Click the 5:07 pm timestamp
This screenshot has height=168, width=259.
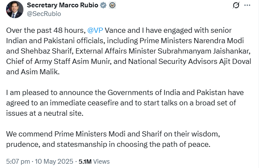click(x=18, y=162)
